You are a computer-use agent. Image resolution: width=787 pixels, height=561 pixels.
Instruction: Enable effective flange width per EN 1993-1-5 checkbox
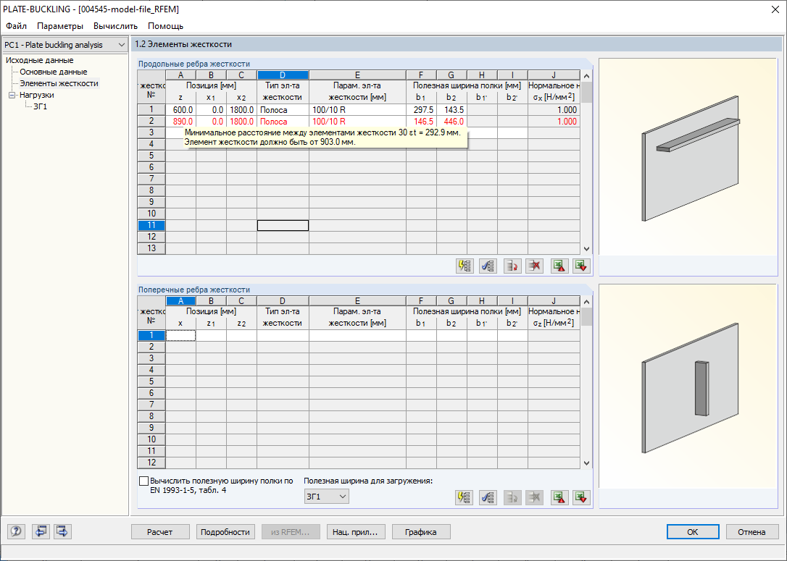tap(143, 481)
